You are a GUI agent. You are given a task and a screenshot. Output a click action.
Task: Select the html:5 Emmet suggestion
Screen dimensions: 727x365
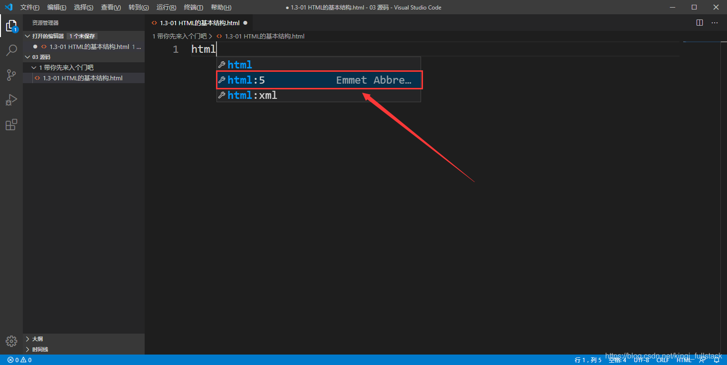click(x=319, y=80)
